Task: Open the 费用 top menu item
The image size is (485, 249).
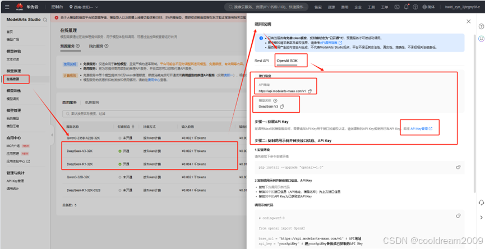Action: (345, 7)
